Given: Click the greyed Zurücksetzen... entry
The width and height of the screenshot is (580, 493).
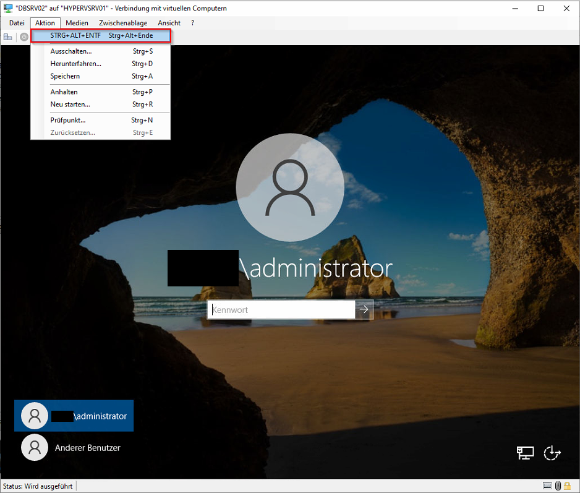Looking at the screenshot, I should click(x=101, y=132).
